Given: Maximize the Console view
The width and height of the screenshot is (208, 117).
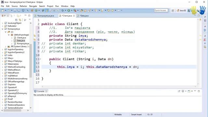Looking at the screenshot, I should coord(199,91).
